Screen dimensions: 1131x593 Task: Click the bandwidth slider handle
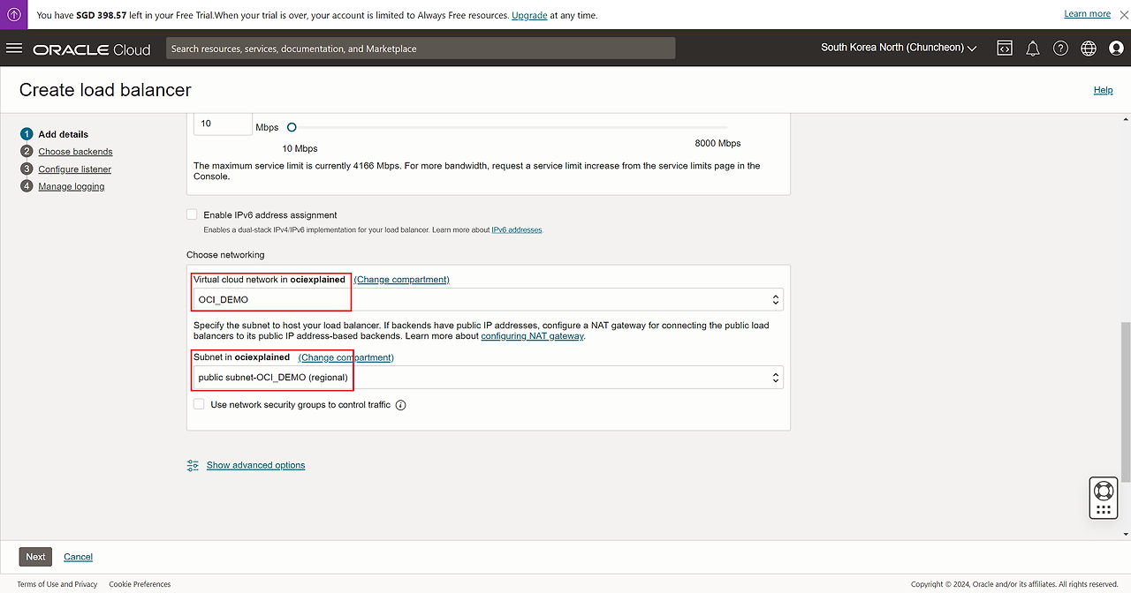292,127
